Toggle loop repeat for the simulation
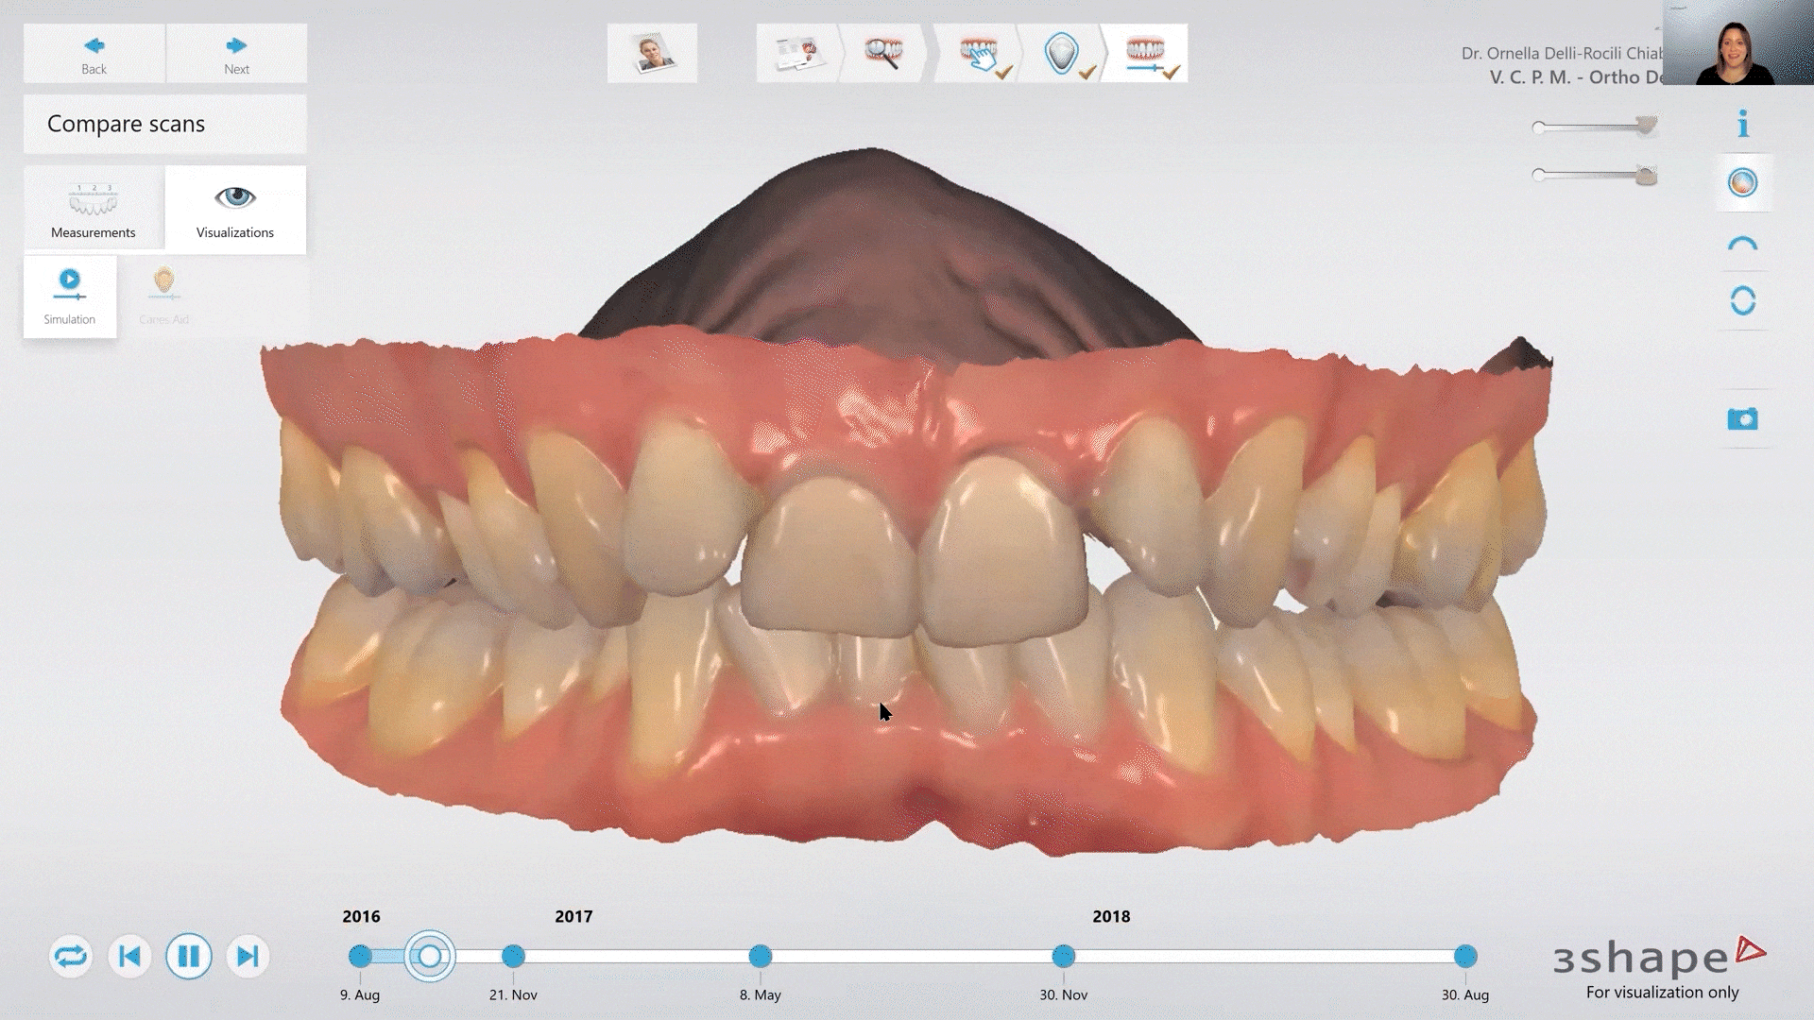The width and height of the screenshot is (1814, 1020). [x=69, y=956]
